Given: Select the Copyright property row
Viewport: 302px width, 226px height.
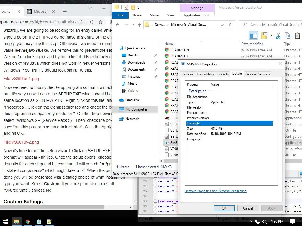Looking at the screenshot, I should 229,123.
